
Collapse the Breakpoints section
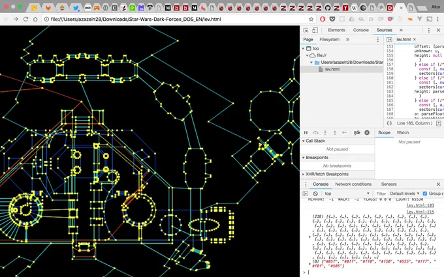click(303, 158)
